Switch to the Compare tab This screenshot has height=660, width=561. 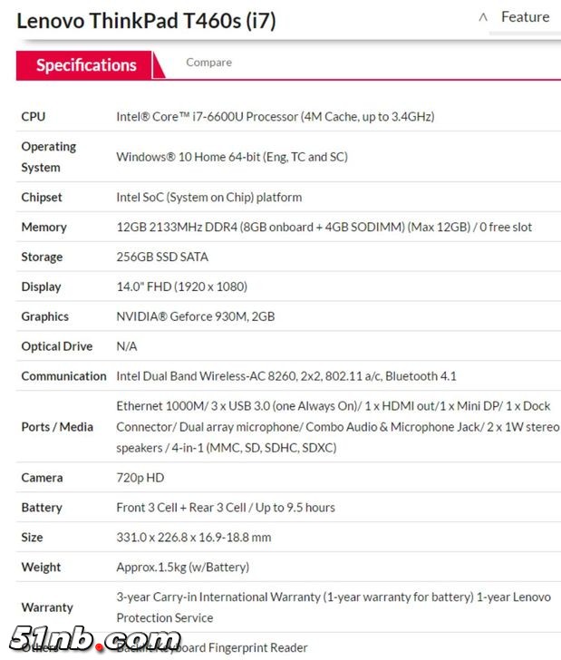tap(208, 63)
